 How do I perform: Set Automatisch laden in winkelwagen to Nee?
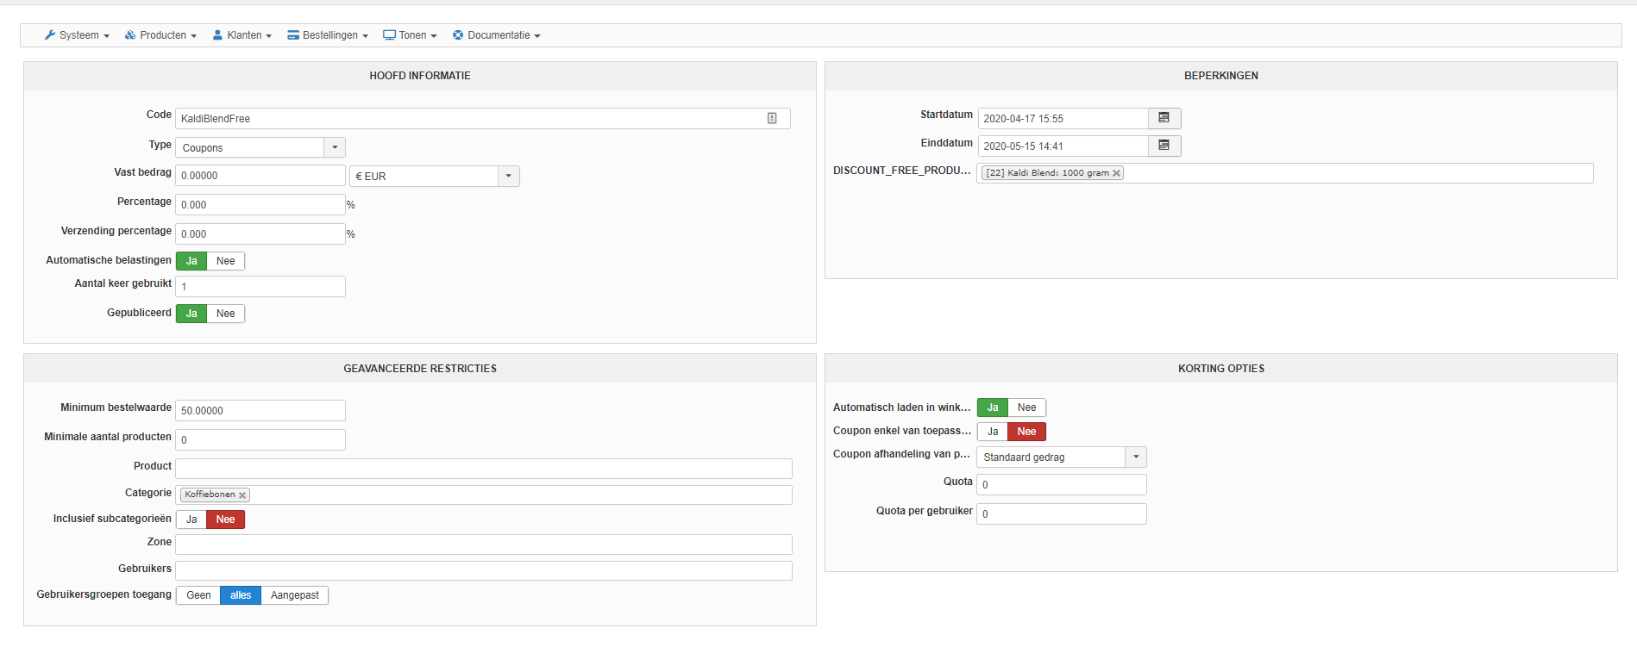point(1027,407)
